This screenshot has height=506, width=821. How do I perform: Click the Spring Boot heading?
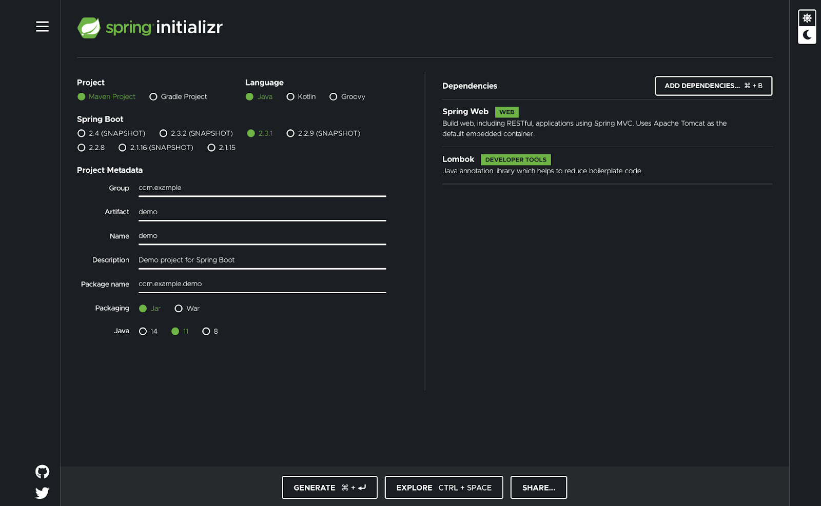click(100, 119)
